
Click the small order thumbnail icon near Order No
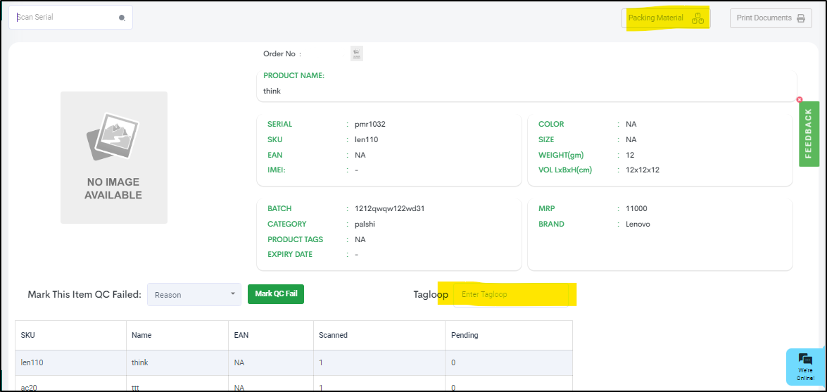pos(357,53)
